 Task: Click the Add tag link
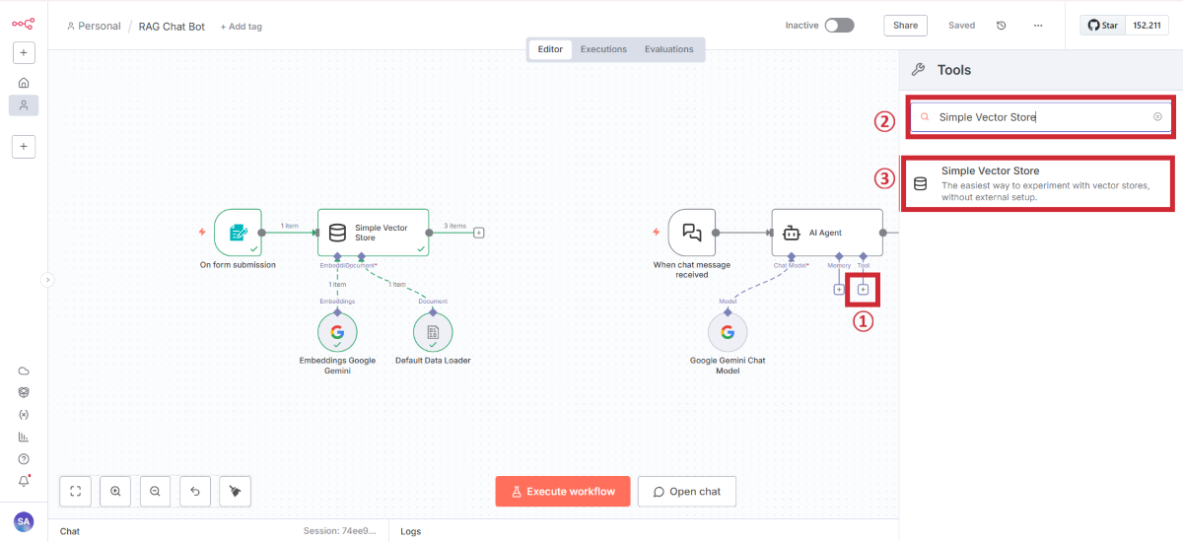pyautogui.click(x=241, y=27)
